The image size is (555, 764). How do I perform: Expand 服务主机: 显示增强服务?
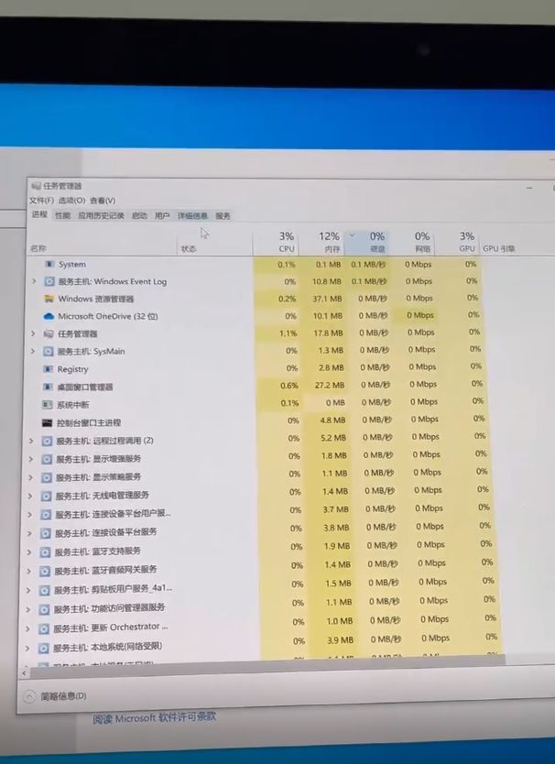click(30, 459)
